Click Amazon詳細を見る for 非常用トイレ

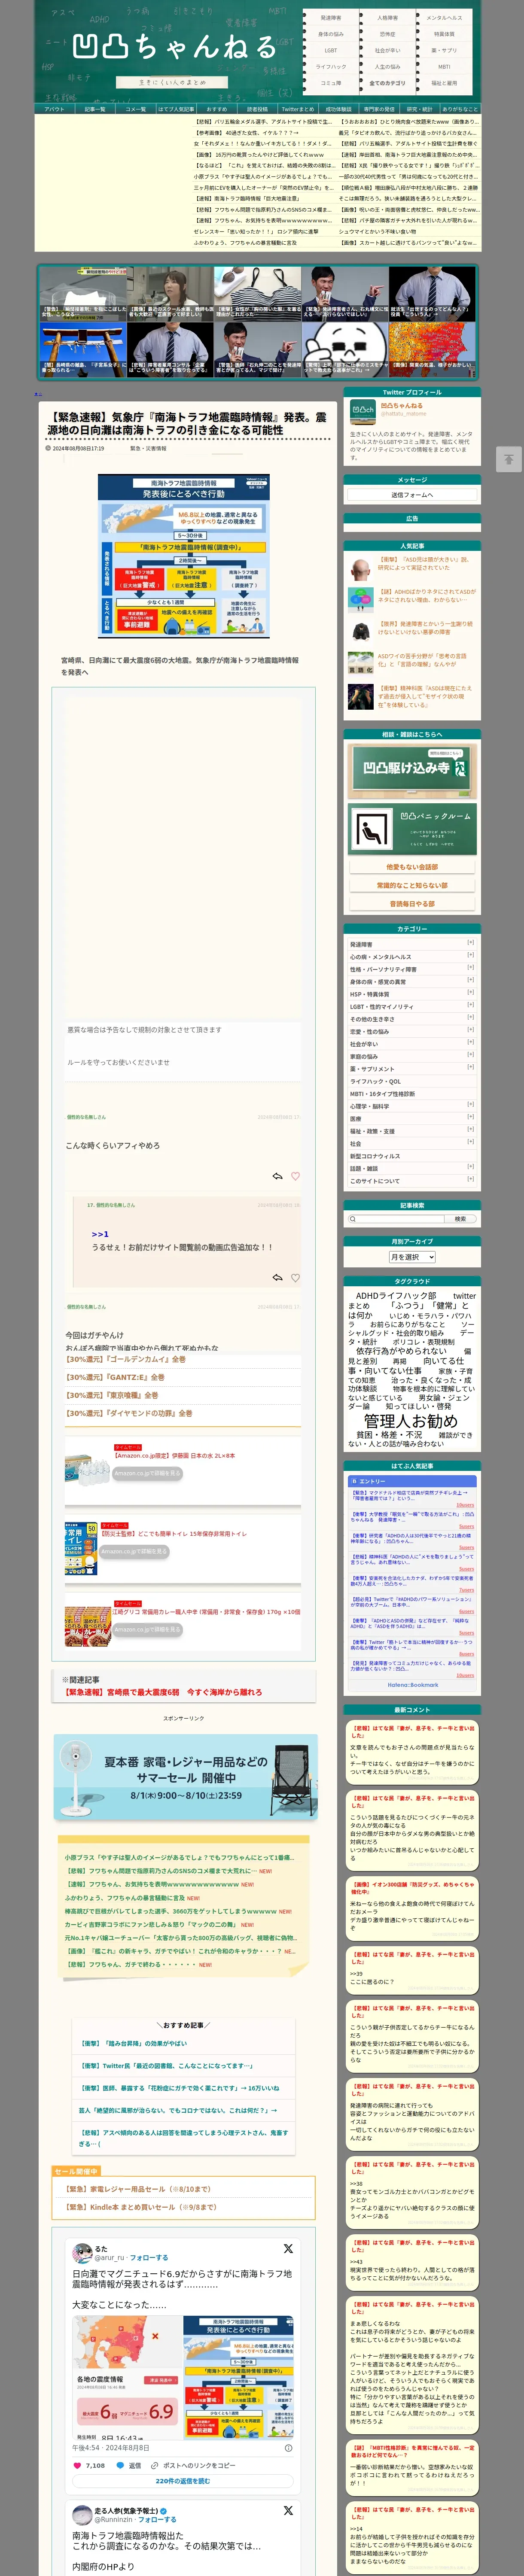(x=134, y=1551)
